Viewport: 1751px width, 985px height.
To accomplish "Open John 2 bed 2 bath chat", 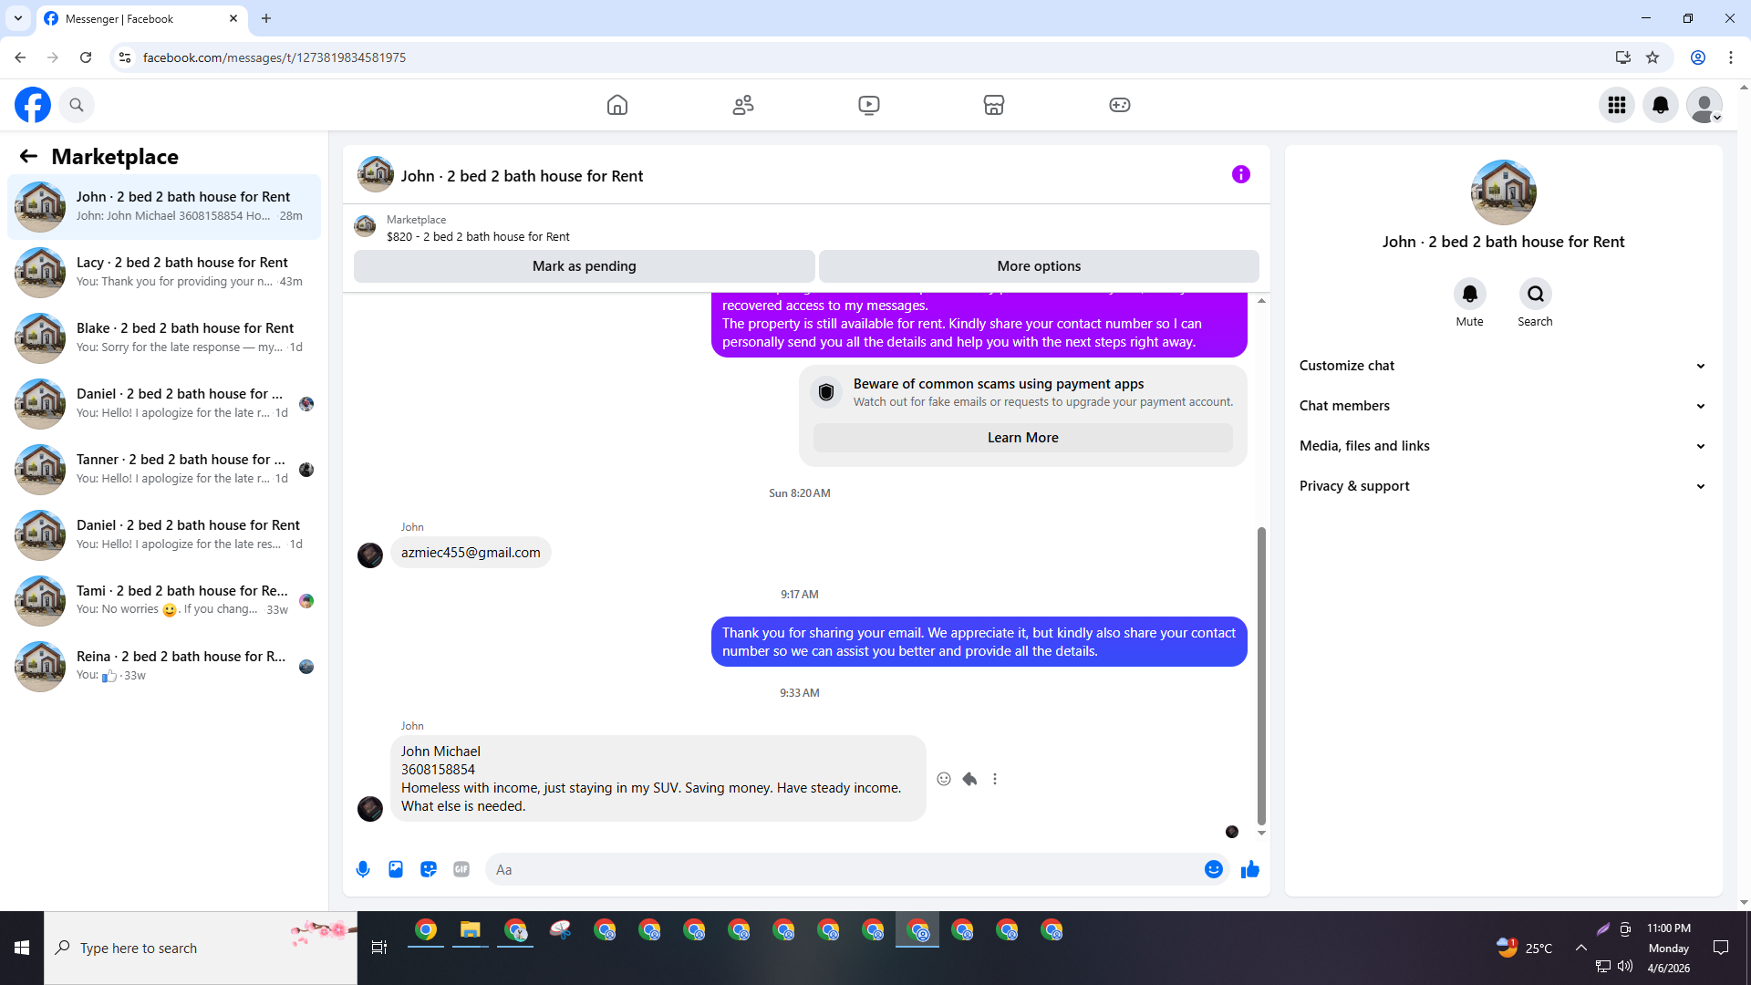I will pos(164,207).
